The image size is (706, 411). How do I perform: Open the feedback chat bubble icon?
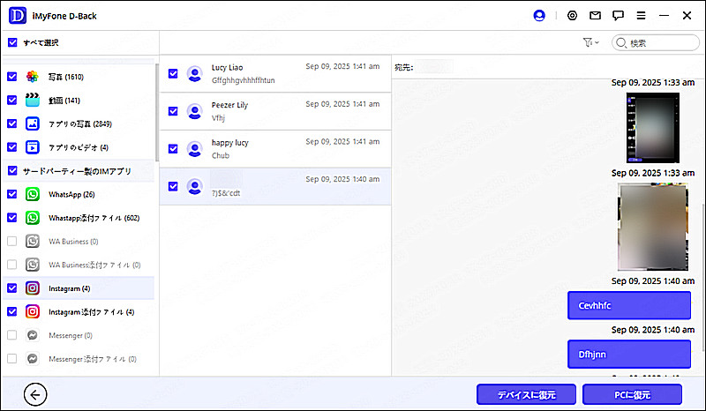coord(619,16)
